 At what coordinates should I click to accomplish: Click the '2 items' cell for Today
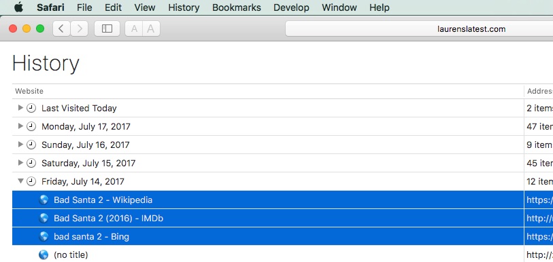click(x=539, y=108)
